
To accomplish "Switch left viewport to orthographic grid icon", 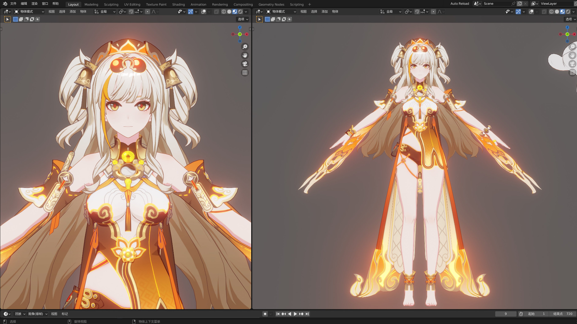I will (x=245, y=72).
